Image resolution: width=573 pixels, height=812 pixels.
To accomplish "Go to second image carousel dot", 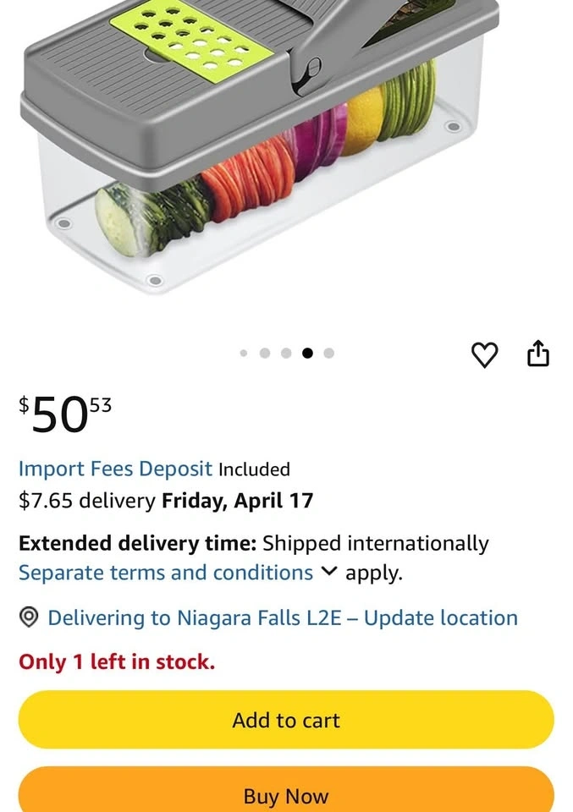I will [x=265, y=354].
